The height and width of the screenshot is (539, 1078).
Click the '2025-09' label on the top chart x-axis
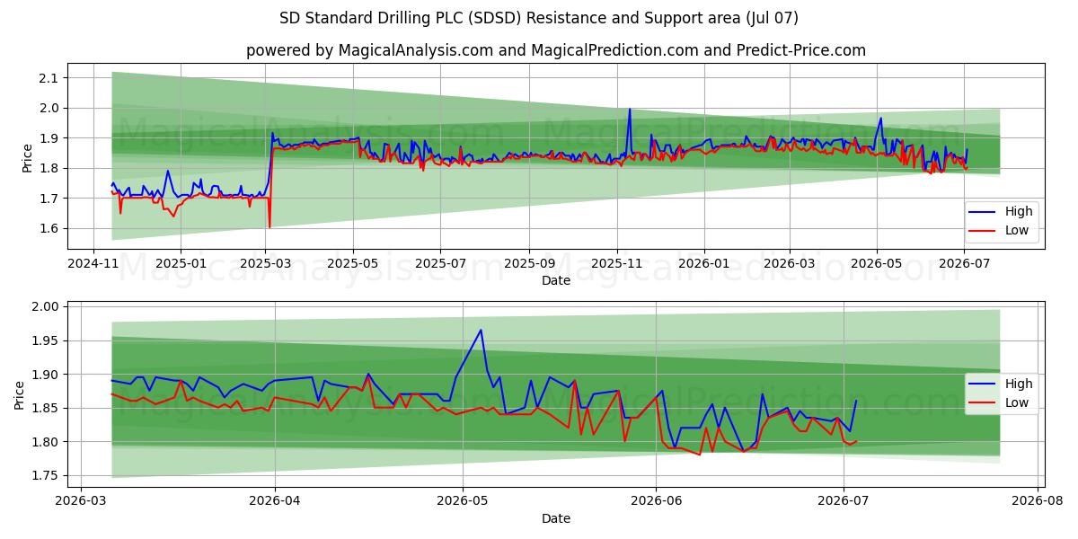(x=528, y=266)
